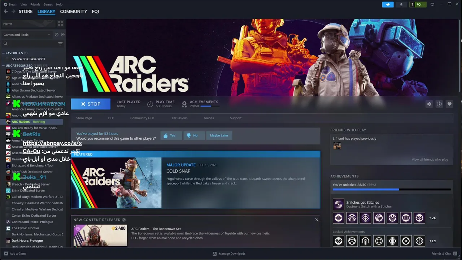Add ARC Raiders to favorites heart

click(x=449, y=104)
